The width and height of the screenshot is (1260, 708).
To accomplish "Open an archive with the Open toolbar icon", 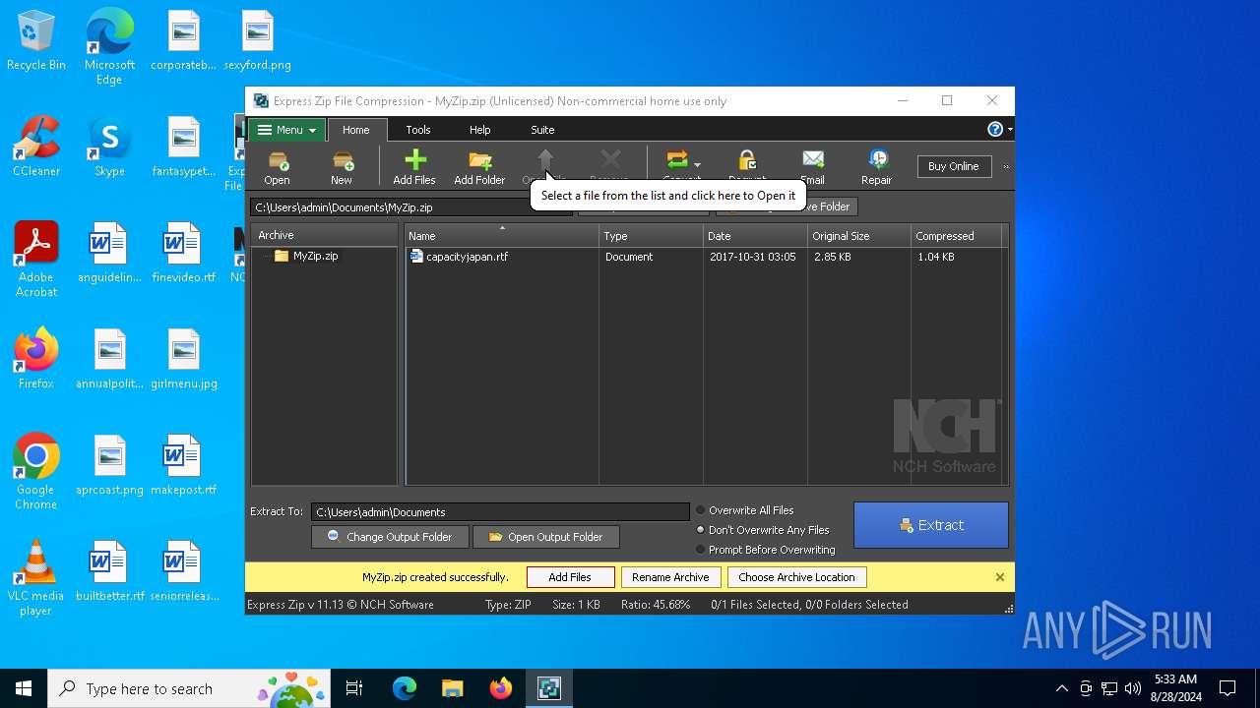I will tap(278, 166).
